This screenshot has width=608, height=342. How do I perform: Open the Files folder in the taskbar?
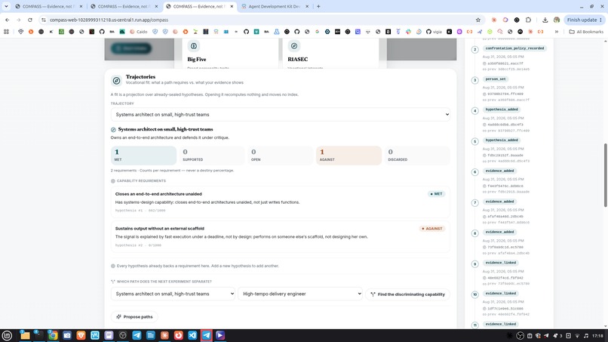click(25, 335)
